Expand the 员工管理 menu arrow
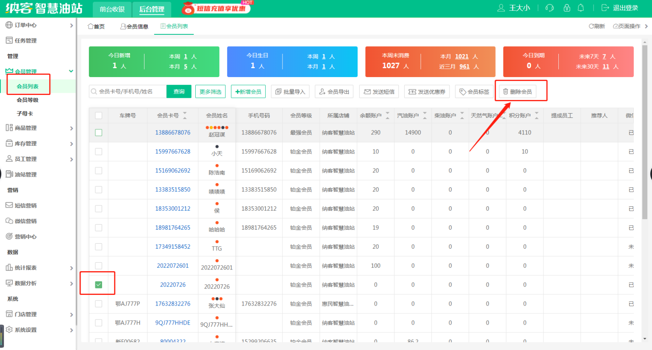Screen dimensions: 652x350 pos(71,159)
